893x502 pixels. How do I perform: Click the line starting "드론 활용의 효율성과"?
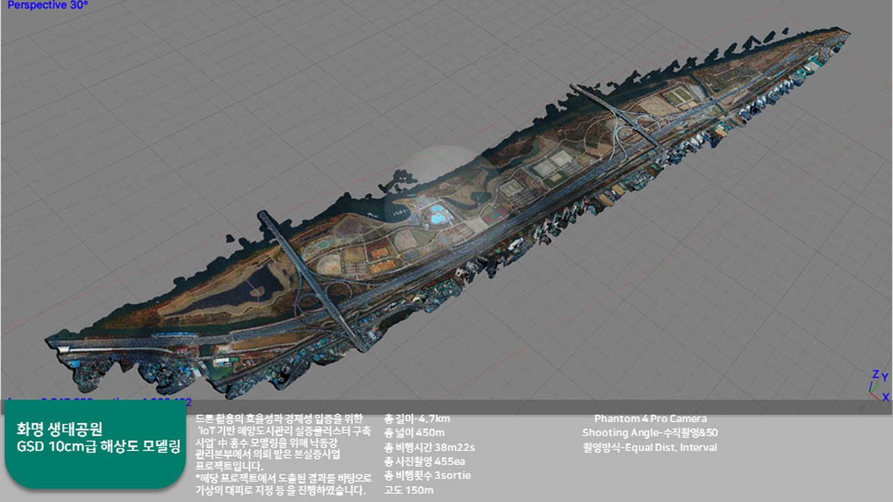tap(279, 418)
